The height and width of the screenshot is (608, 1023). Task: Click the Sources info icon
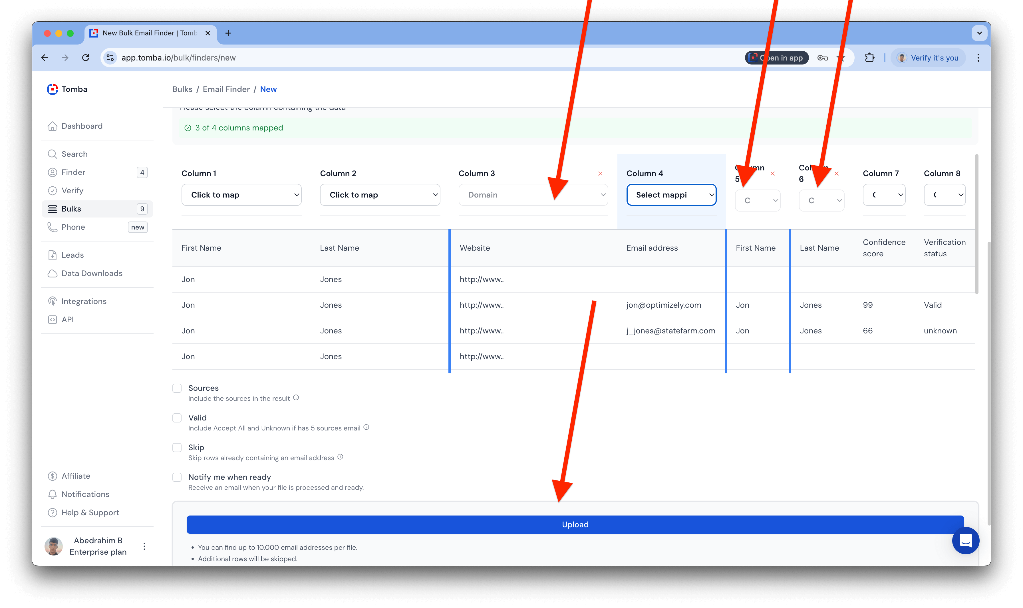[296, 398]
